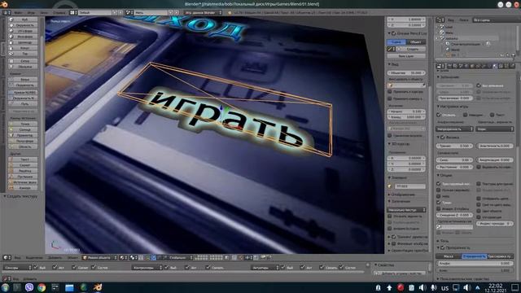Add the Обезьяна monkey mesh
Image resolution: width=521 pixels, height=293 pixels.
(24, 67)
